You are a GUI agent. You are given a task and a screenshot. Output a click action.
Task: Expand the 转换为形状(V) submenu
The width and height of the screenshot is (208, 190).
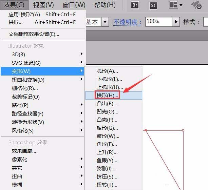pos(43,122)
